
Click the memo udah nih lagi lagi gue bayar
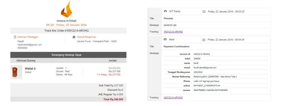207,81
